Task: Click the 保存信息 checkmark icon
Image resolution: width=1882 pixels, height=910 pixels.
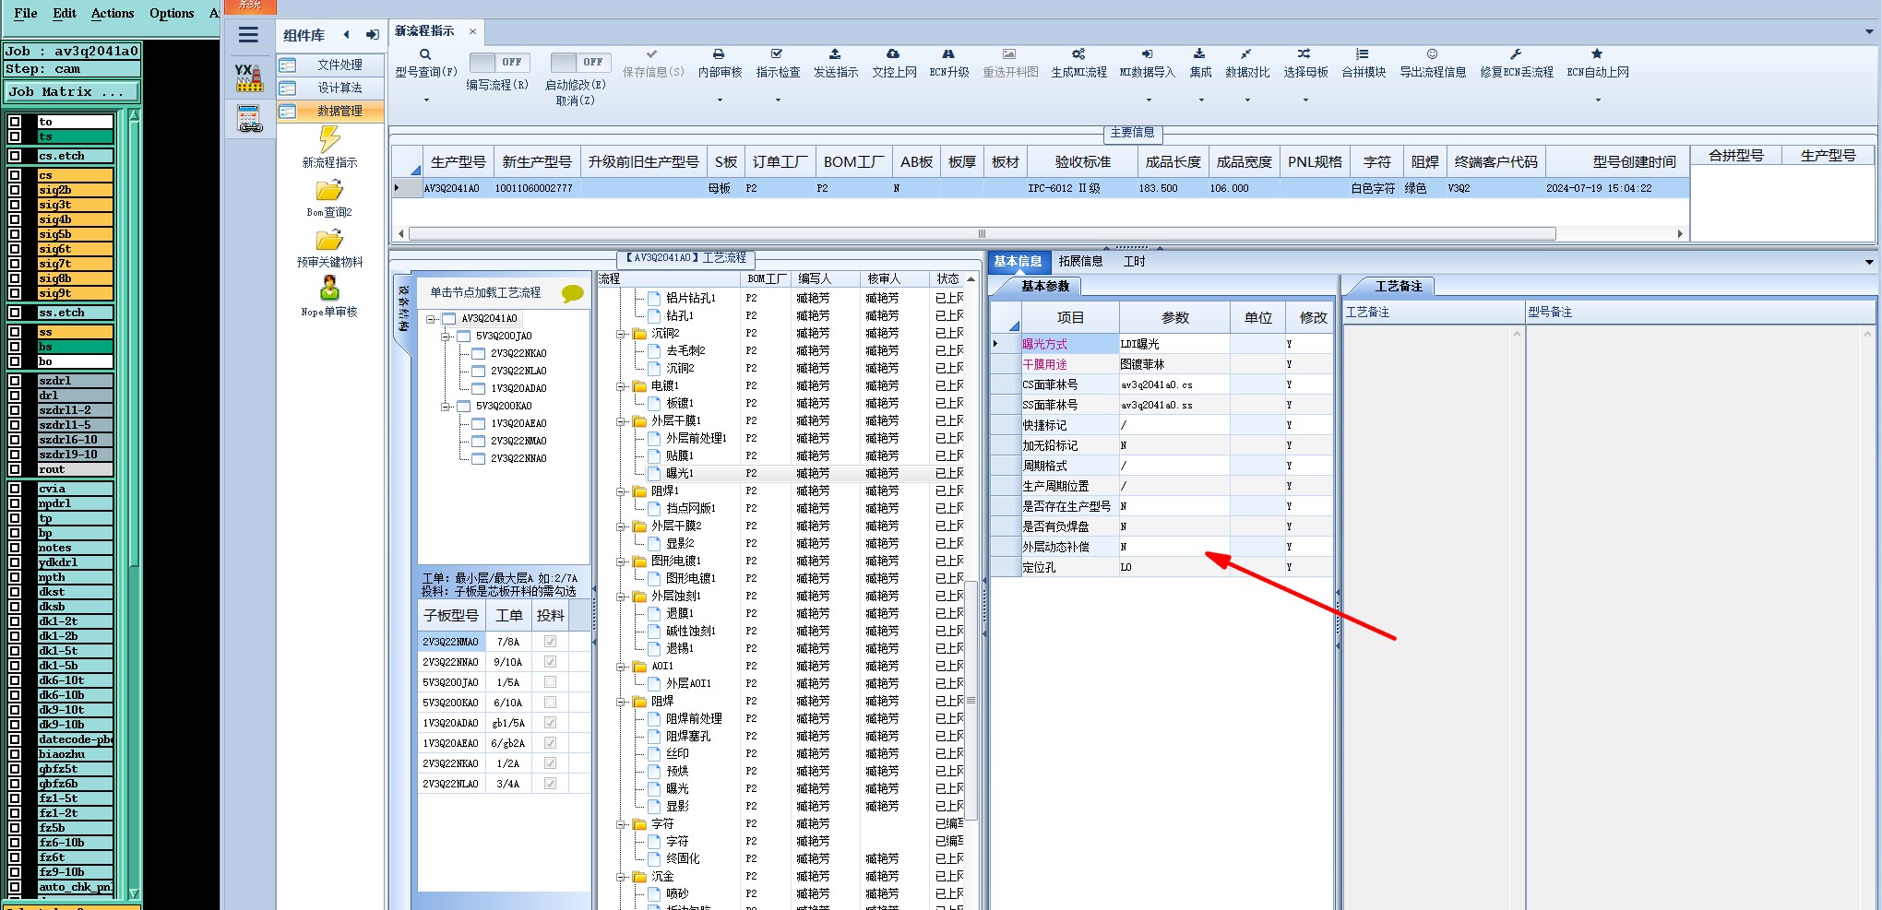Action: (652, 54)
